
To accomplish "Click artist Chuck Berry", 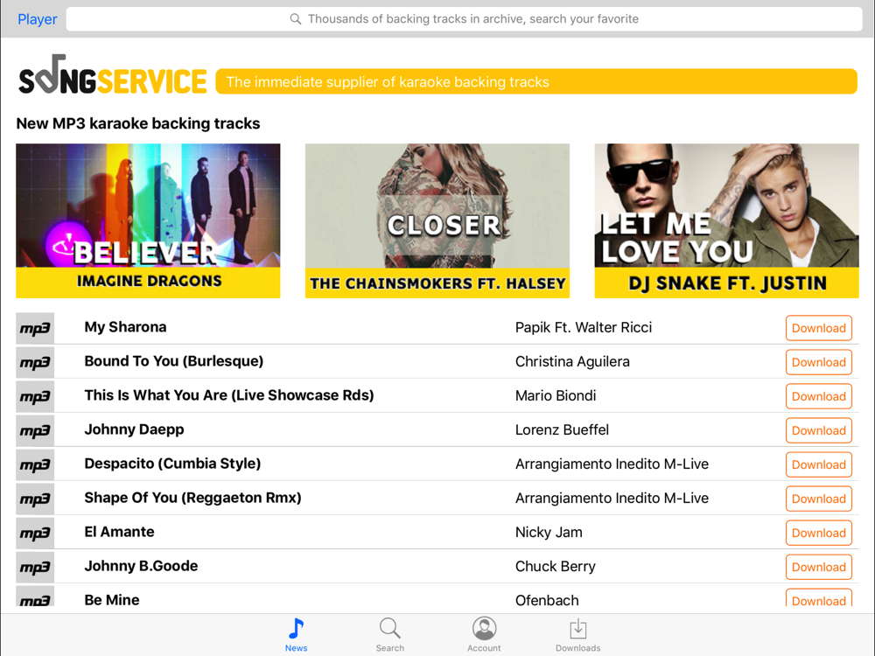I will pos(556,566).
